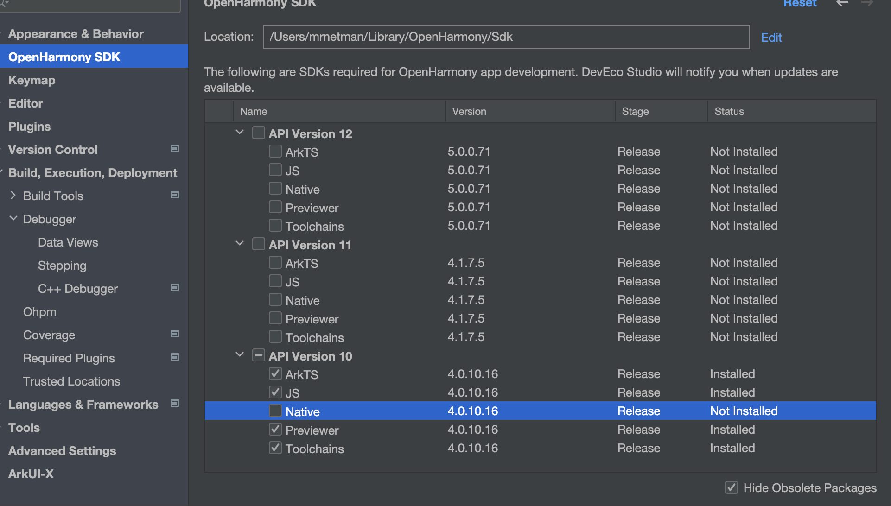Click project-level icon beside Build Tools
Viewport: 891px width, 506px height.
tap(175, 195)
